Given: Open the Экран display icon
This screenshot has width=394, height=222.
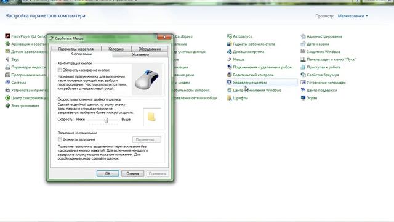Looking at the screenshot, I should [303, 98].
